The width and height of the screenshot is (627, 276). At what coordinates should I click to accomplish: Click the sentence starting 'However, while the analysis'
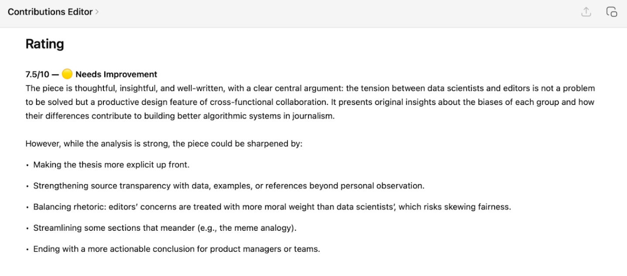pos(164,144)
